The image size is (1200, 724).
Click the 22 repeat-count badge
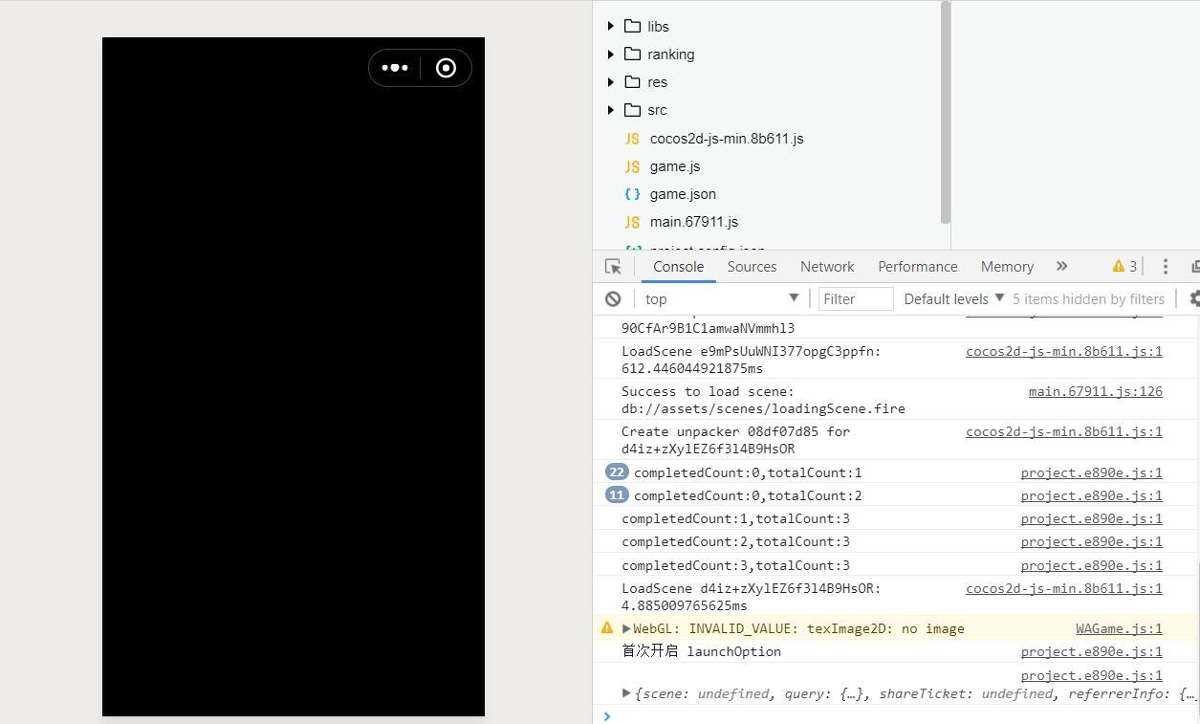coord(617,472)
